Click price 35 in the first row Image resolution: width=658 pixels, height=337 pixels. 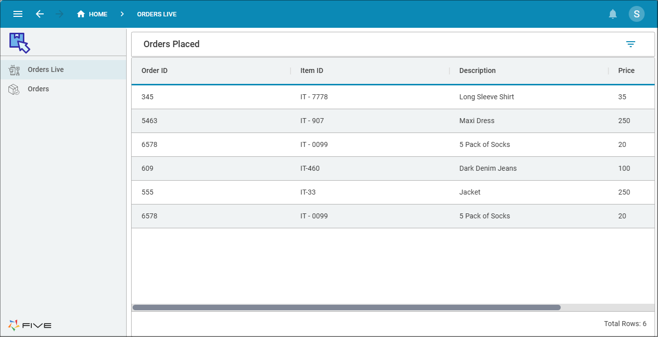pos(622,97)
